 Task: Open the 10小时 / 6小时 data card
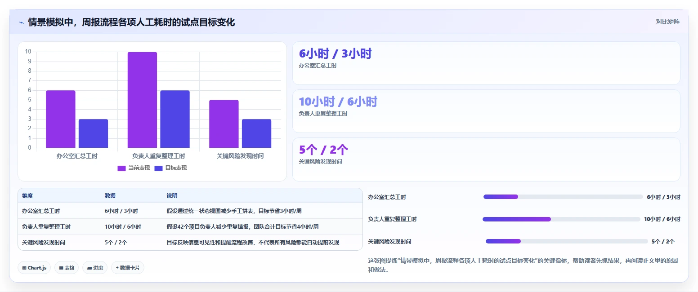(486, 111)
